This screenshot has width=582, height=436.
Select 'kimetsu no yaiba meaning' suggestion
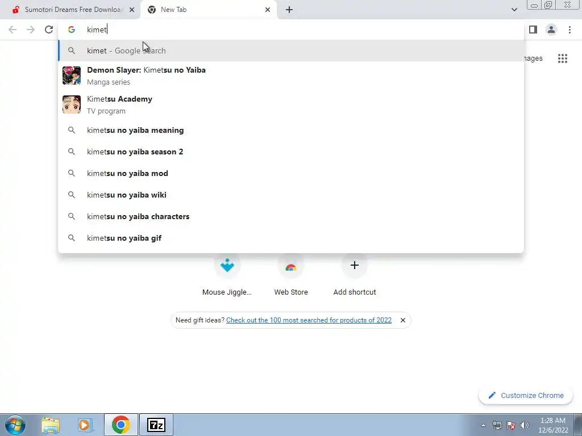[291, 130]
